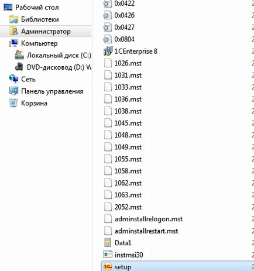
Task: Select the instmsi30 file icon
Action: pos(108,255)
